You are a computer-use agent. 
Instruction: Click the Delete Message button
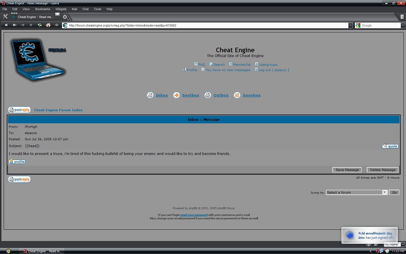(x=383, y=170)
